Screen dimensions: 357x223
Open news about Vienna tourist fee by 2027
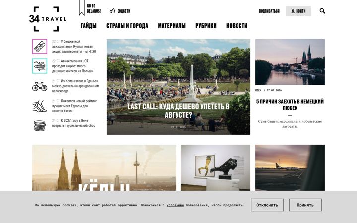coord(73,123)
